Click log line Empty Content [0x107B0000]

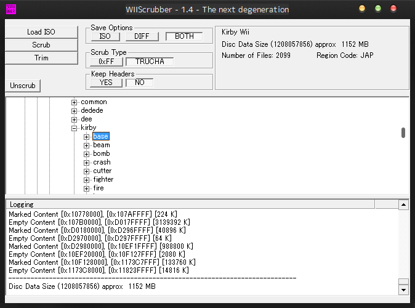[x=99, y=222]
